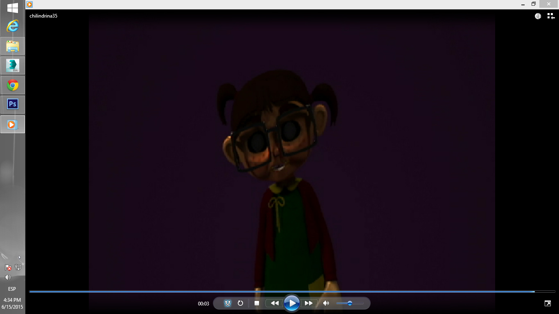Open 3ds Max from the taskbar
Viewport: 559px width, 314px height.
[x=13, y=65]
